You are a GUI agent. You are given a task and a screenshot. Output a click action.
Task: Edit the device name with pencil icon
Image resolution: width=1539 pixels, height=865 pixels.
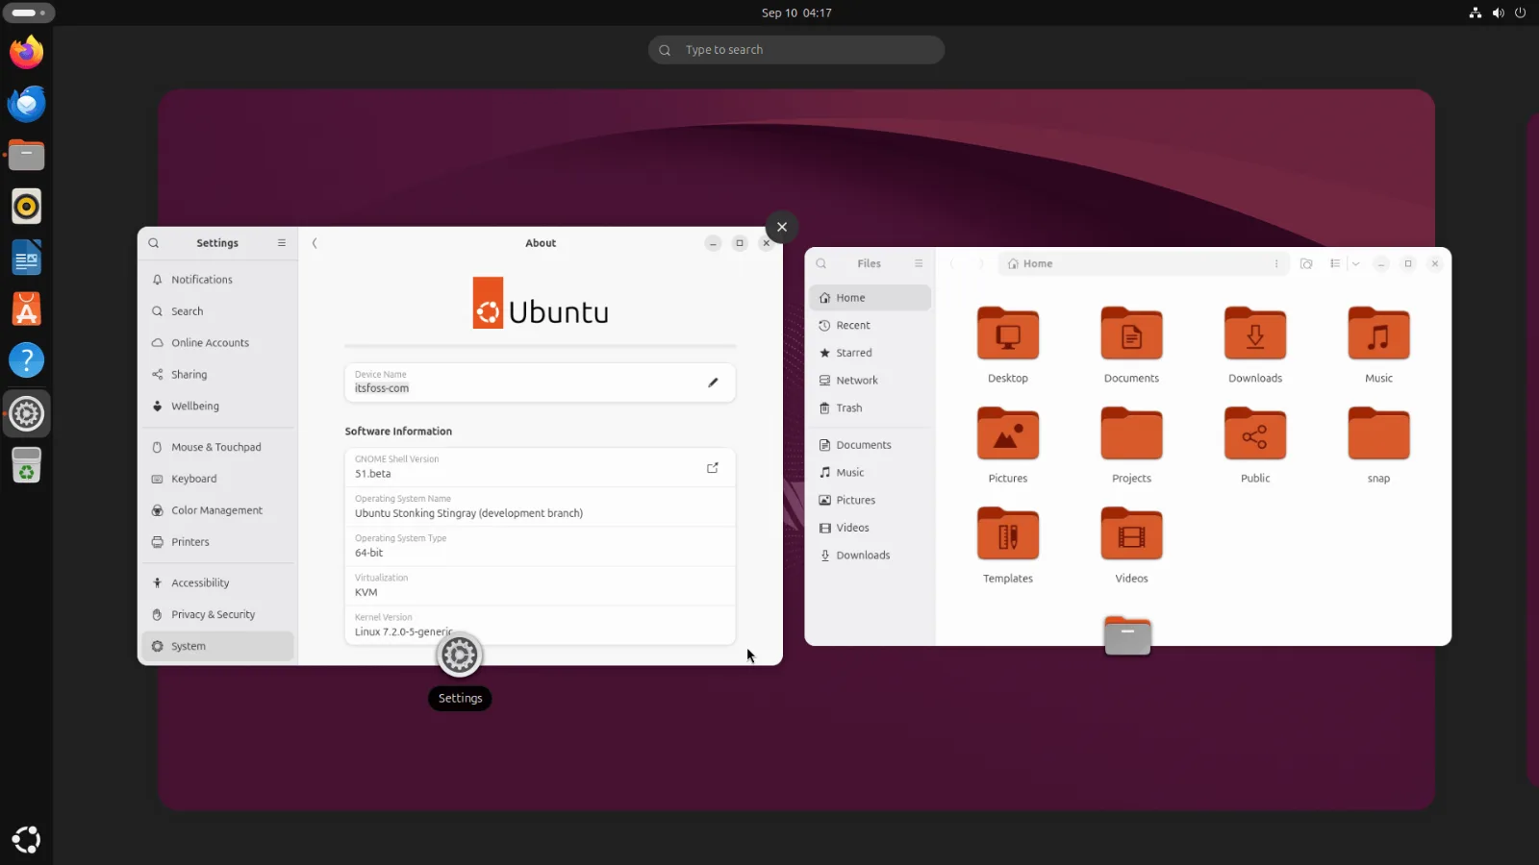coord(713,383)
